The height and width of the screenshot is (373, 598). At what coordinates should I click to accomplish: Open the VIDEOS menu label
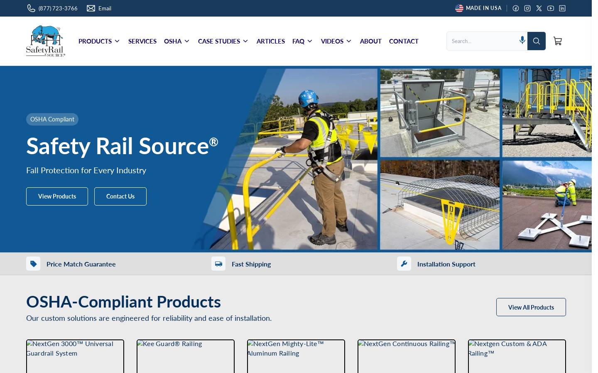click(332, 41)
